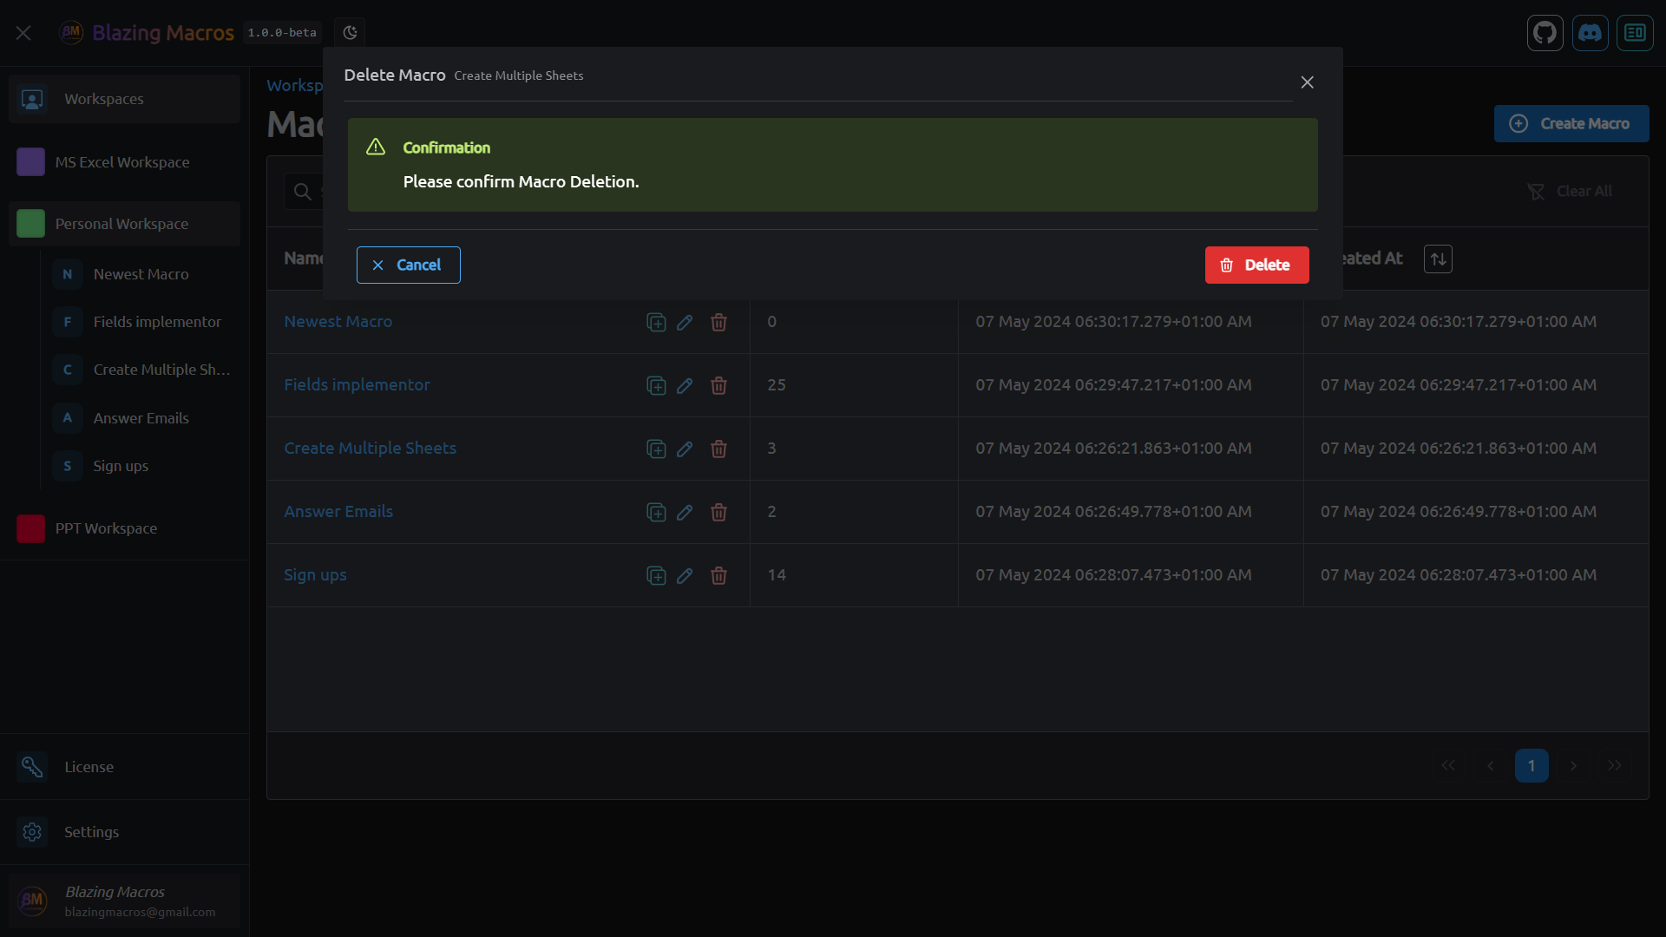The width and height of the screenshot is (1666, 937).
Task: Open the Create Multiple Sheets table link
Action: [x=370, y=448]
